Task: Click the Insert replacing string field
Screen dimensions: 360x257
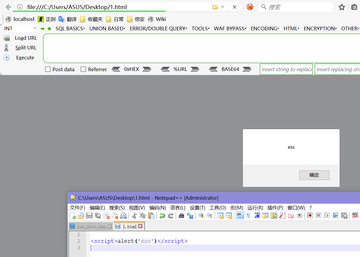Action: point(337,69)
